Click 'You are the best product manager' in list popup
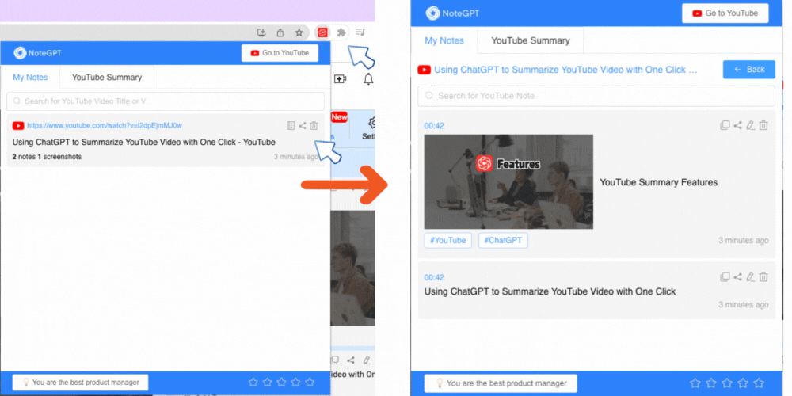The height and width of the screenshot is (396, 792). click(80, 383)
